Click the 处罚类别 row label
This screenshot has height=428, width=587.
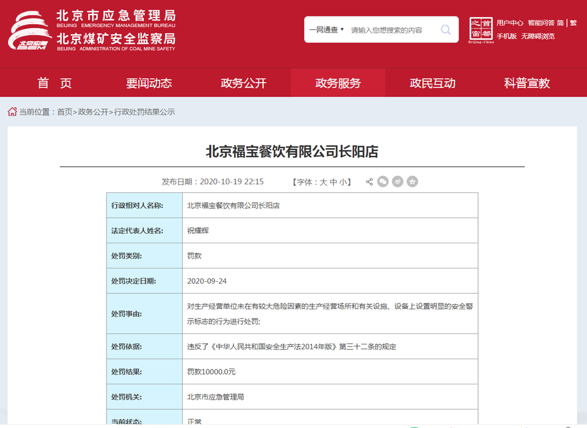pyautogui.click(x=127, y=256)
